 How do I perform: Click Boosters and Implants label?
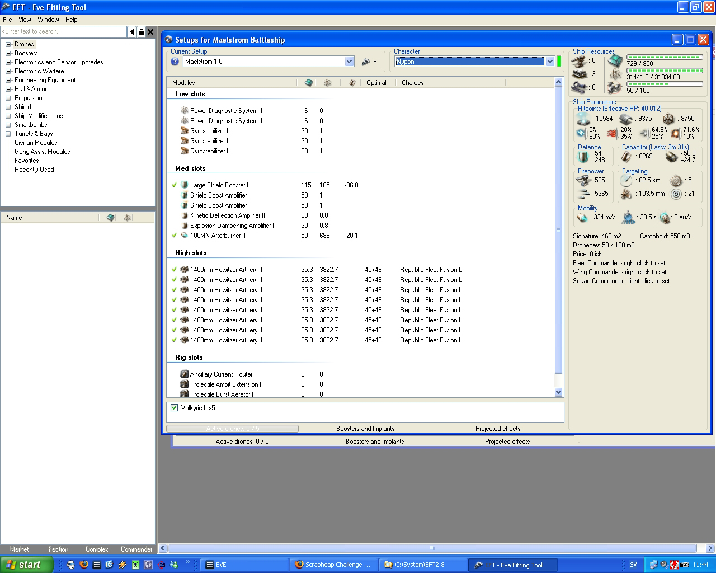click(365, 429)
